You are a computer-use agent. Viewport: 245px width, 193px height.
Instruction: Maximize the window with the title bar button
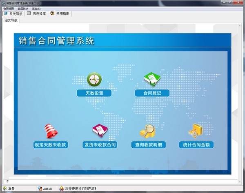(230, 2)
